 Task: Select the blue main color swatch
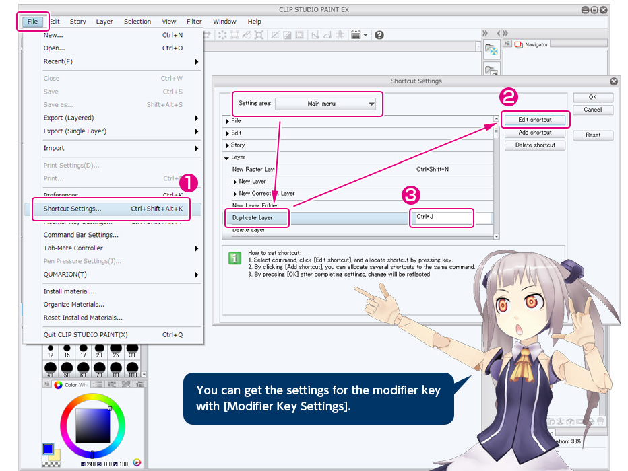click(48, 449)
